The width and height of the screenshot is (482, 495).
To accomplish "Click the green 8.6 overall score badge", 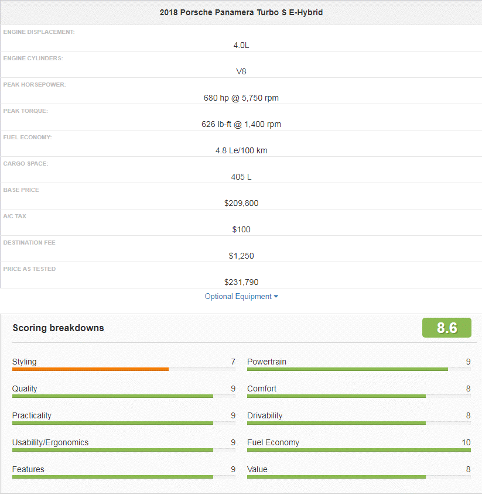I will coord(446,328).
